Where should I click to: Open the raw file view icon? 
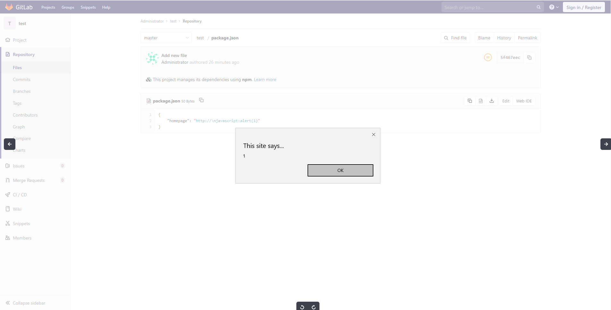pyautogui.click(x=480, y=101)
